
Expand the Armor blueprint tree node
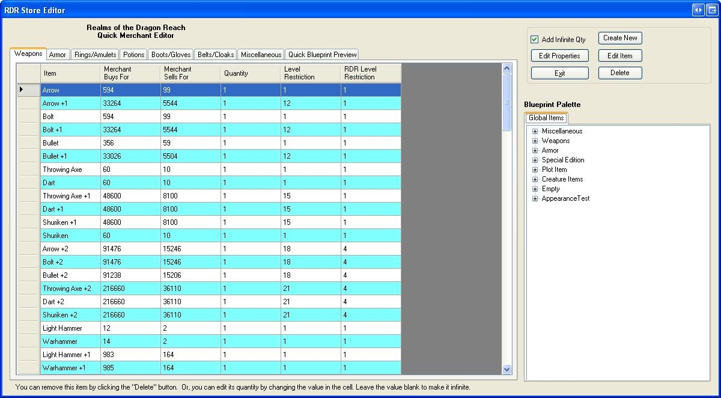coord(535,150)
